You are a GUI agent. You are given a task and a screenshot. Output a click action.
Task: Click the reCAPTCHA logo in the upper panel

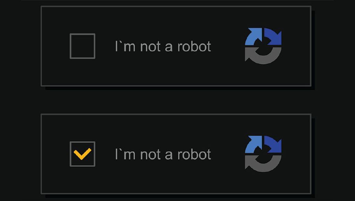coord(263,46)
